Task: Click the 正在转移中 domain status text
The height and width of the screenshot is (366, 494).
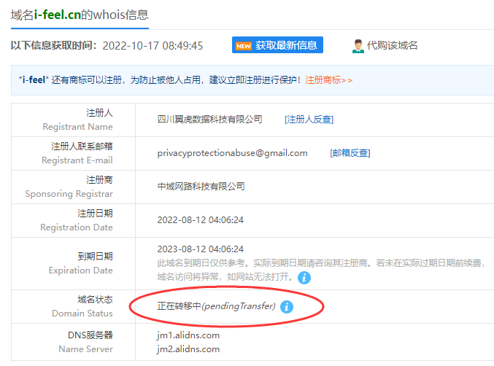Action: [179, 307]
